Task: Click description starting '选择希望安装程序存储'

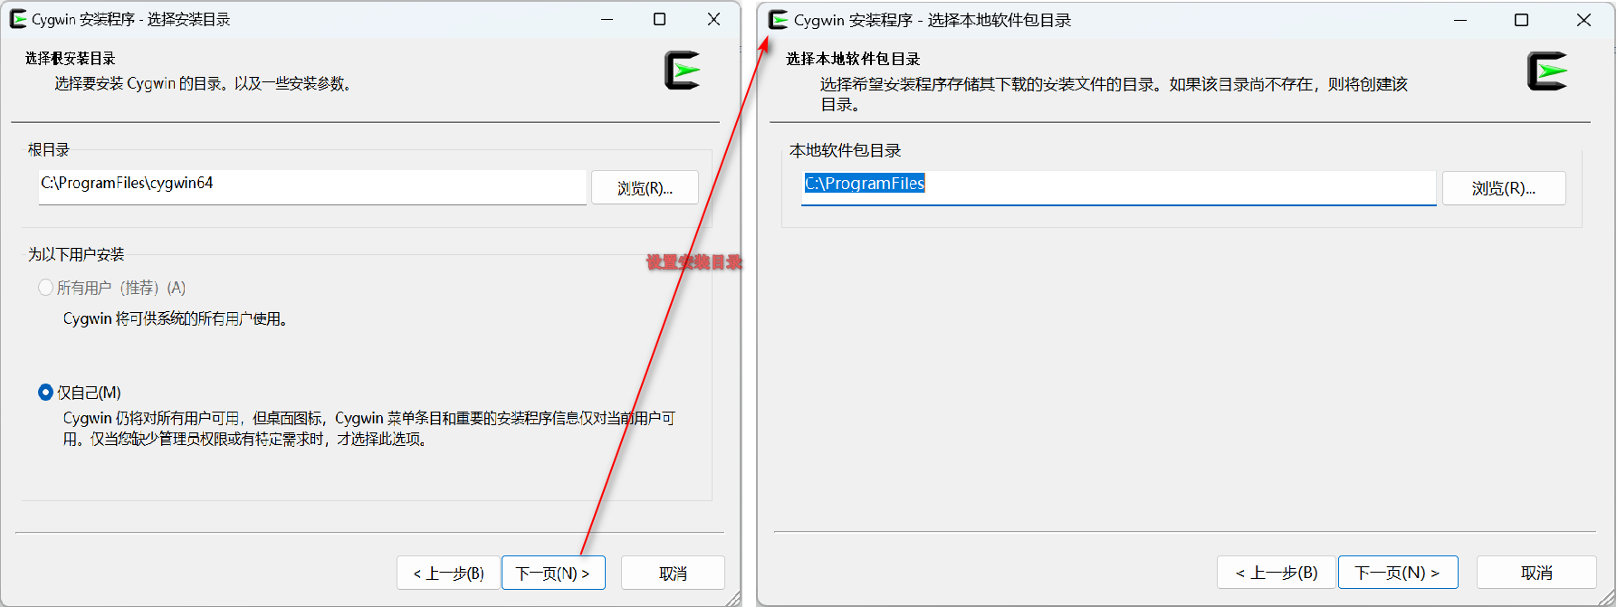Action: (1115, 94)
